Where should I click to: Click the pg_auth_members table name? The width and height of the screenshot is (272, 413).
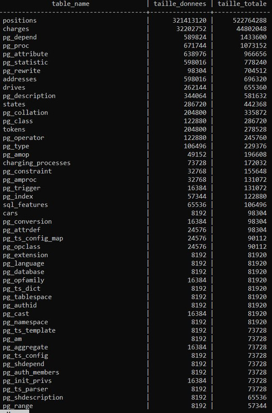coord(31,372)
